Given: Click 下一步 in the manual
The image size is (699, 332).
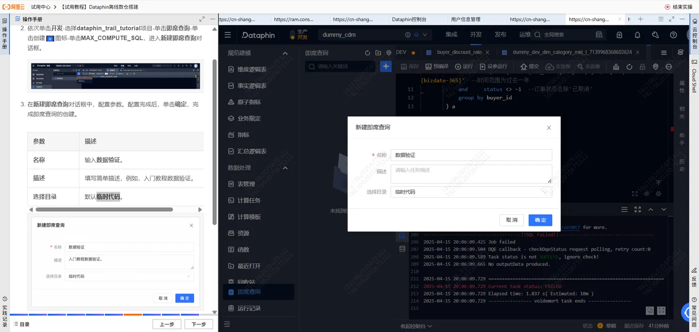Looking at the screenshot, I should [199, 324].
